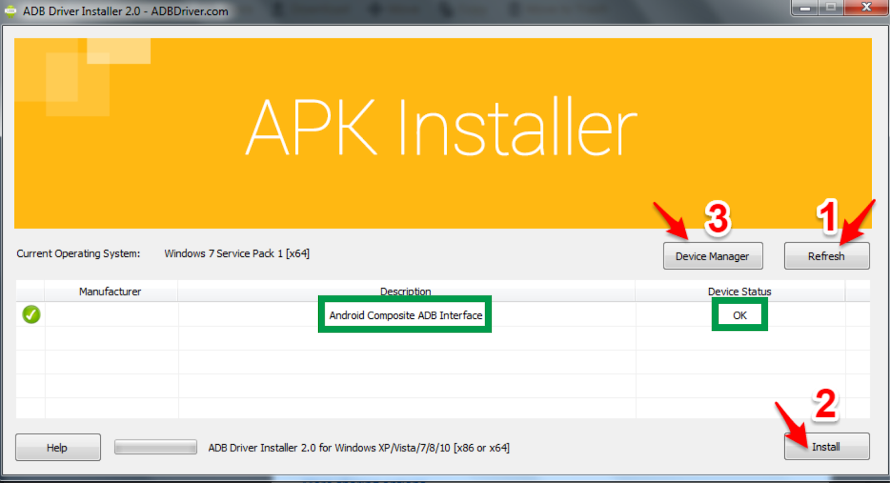Select Android Composite ADB Interface row text

click(x=406, y=315)
